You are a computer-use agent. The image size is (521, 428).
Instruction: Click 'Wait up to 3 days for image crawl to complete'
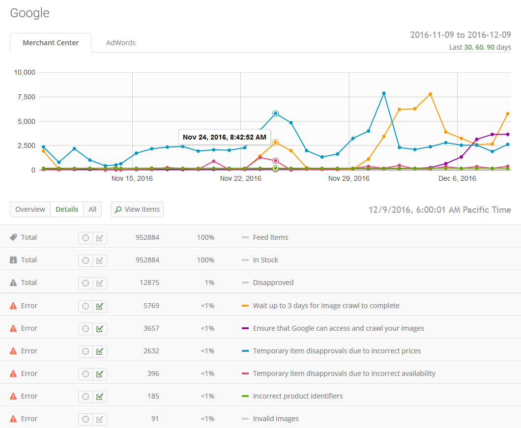click(326, 306)
